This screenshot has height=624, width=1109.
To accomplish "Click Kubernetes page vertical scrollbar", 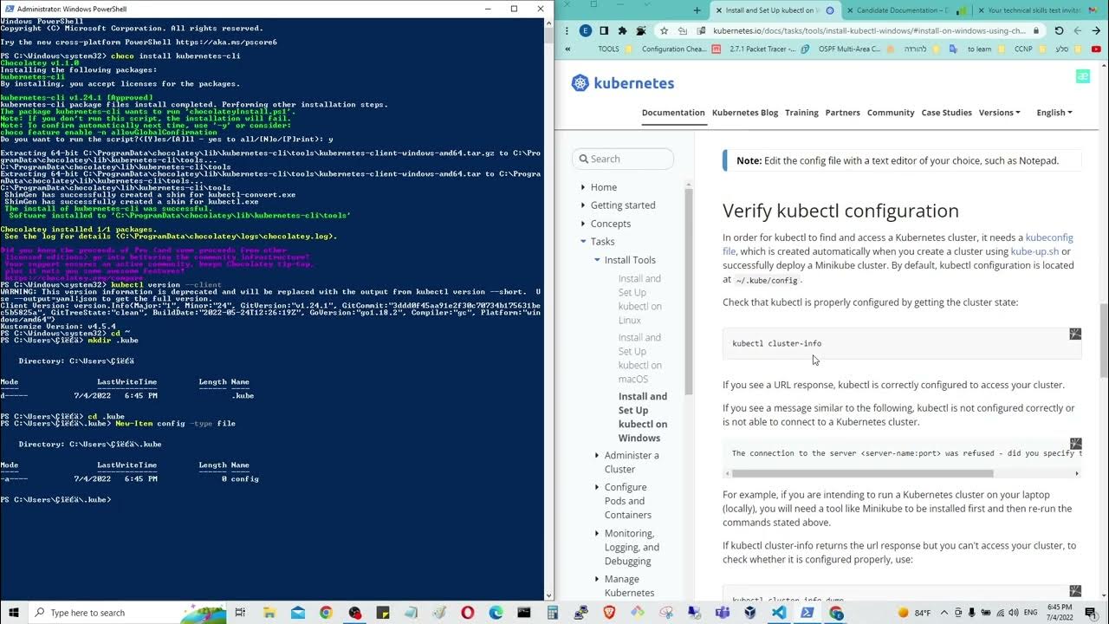I will [1103, 340].
